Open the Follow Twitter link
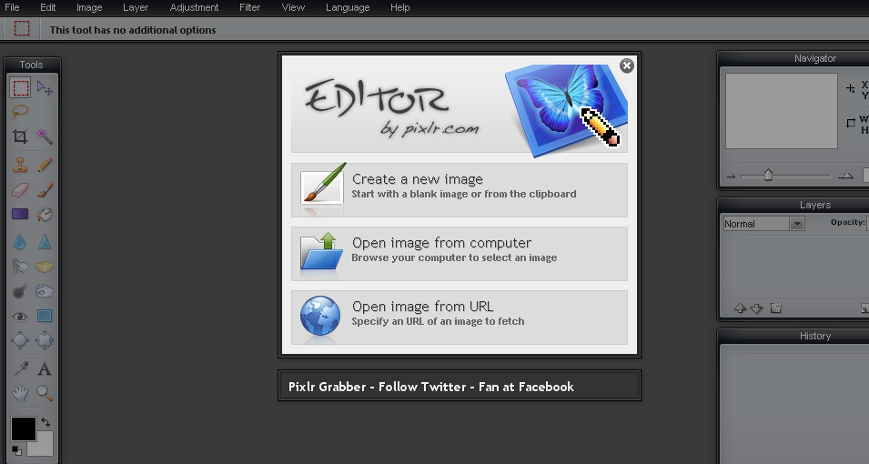Image resolution: width=869 pixels, height=464 pixels. [422, 387]
